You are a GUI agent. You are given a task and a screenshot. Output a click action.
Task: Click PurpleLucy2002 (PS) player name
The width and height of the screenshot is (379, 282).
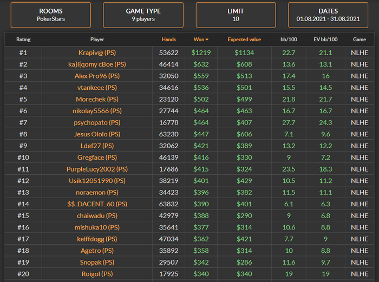coord(97,169)
